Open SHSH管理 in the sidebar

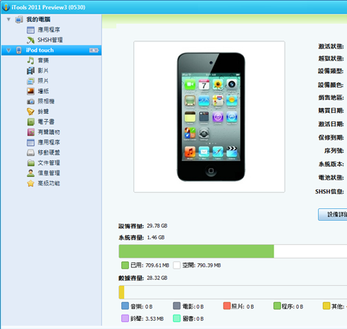tap(45, 40)
